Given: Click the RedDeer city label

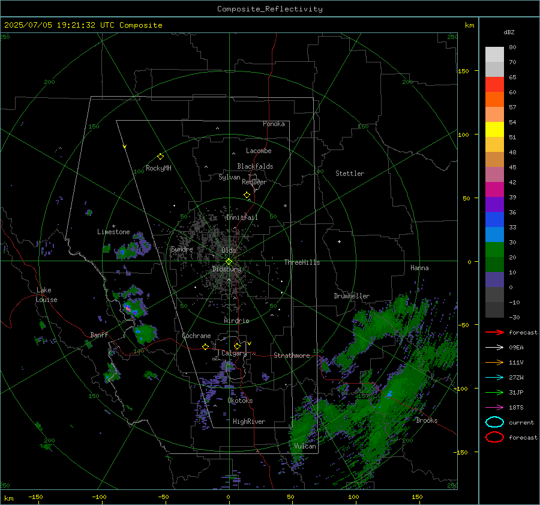Looking at the screenshot, I should pyautogui.click(x=254, y=182).
